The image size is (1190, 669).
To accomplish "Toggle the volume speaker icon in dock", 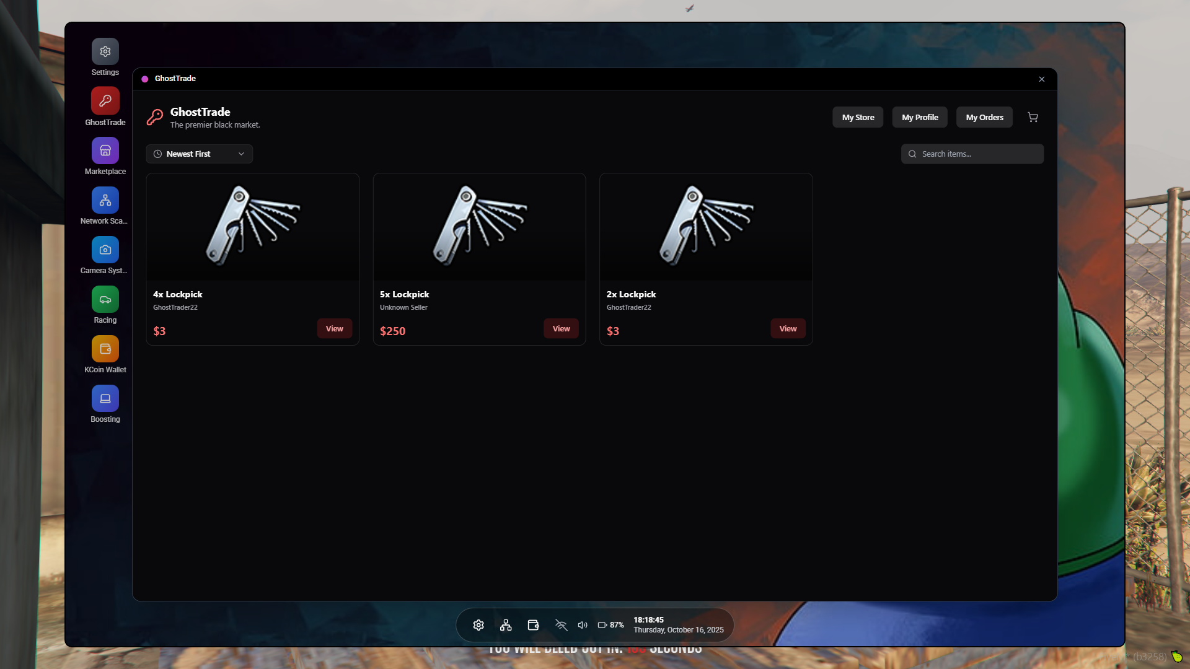I will click(583, 625).
